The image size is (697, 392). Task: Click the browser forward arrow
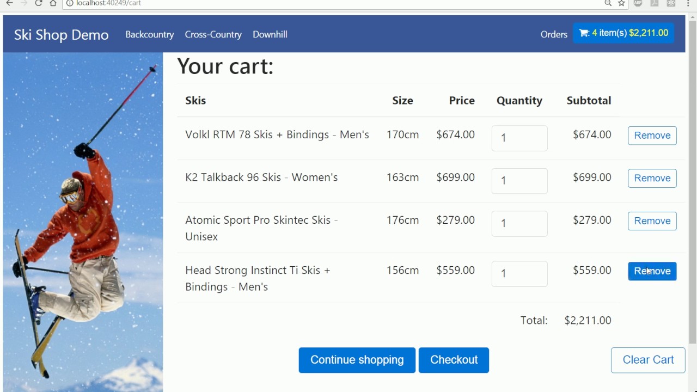pyautogui.click(x=23, y=3)
